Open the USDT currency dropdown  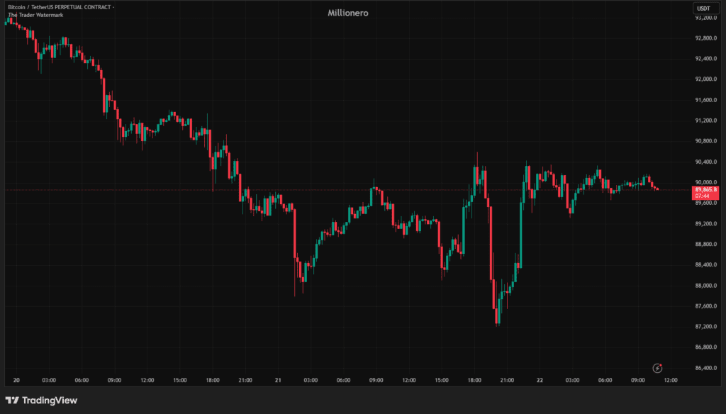pyautogui.click(x=703, y=9)
